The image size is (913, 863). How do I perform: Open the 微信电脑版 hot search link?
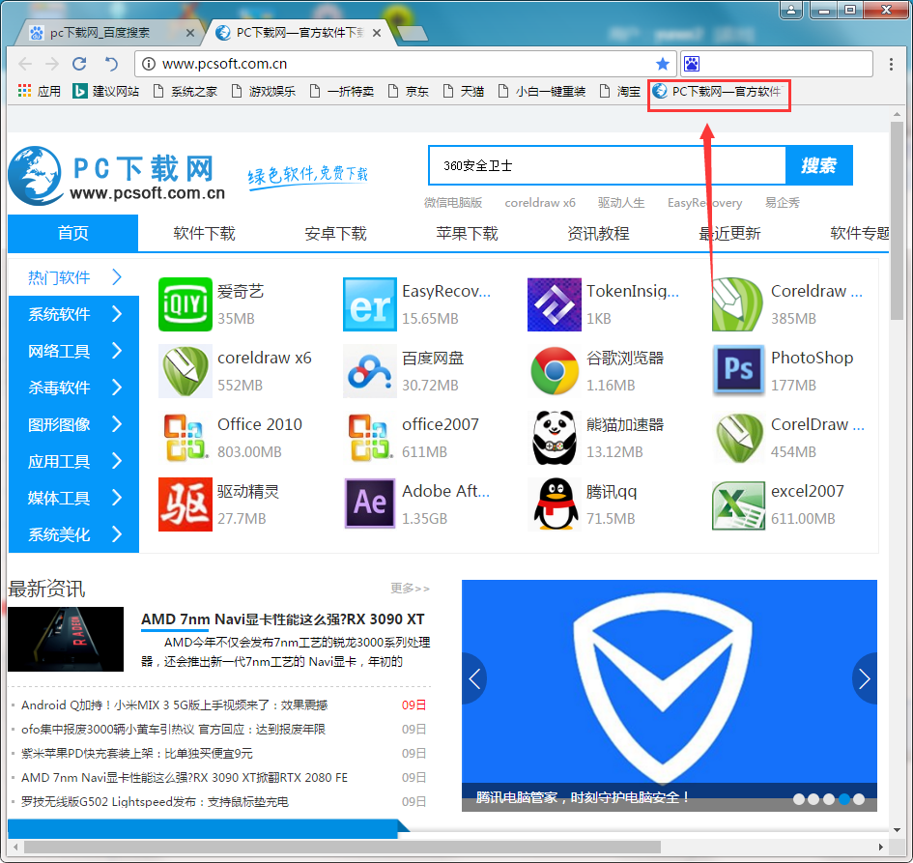452,203
